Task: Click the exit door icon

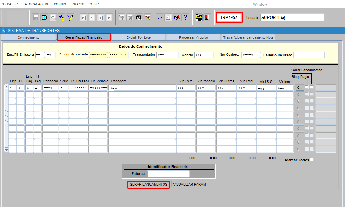Action: click(x=207, y=18)
